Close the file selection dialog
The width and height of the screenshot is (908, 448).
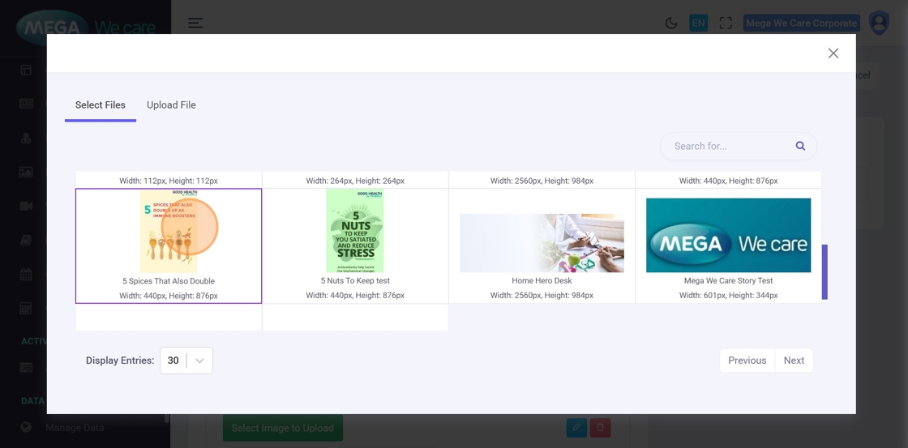(833, 53)
